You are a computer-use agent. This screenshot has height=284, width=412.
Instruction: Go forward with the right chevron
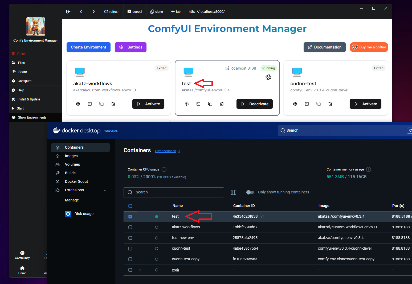click(x=93, y=11)
